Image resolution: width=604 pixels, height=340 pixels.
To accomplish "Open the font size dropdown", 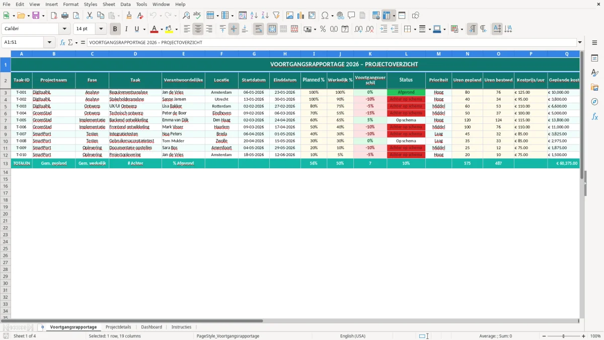I will pos(101,29).
